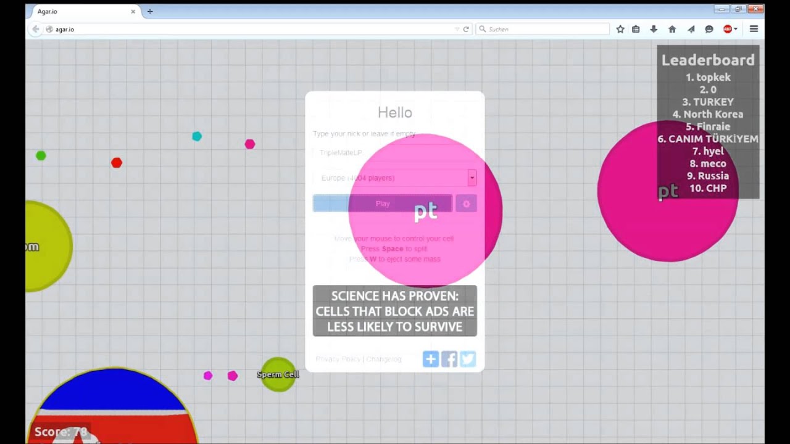Maximize the browser window
Screen dimensions: 790x444
(x=738, y=9)
